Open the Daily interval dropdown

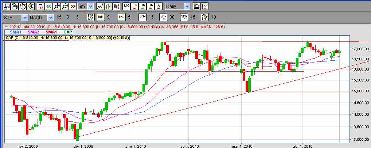pos(187,7)
